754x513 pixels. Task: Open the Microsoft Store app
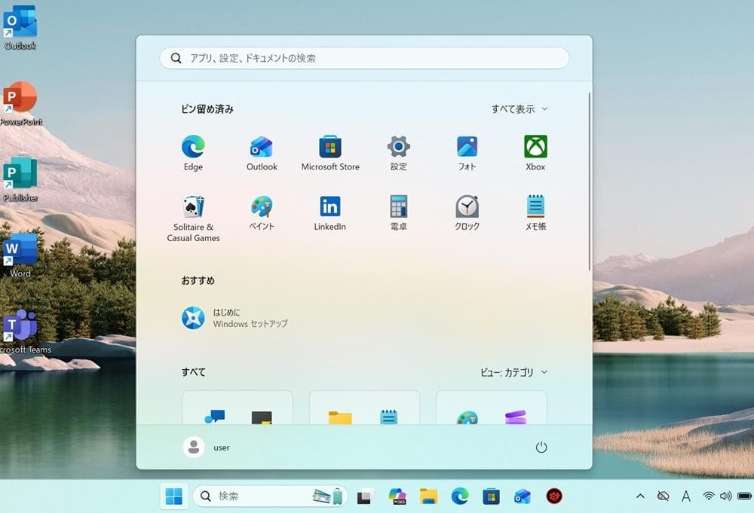click(x=329, y=148)
